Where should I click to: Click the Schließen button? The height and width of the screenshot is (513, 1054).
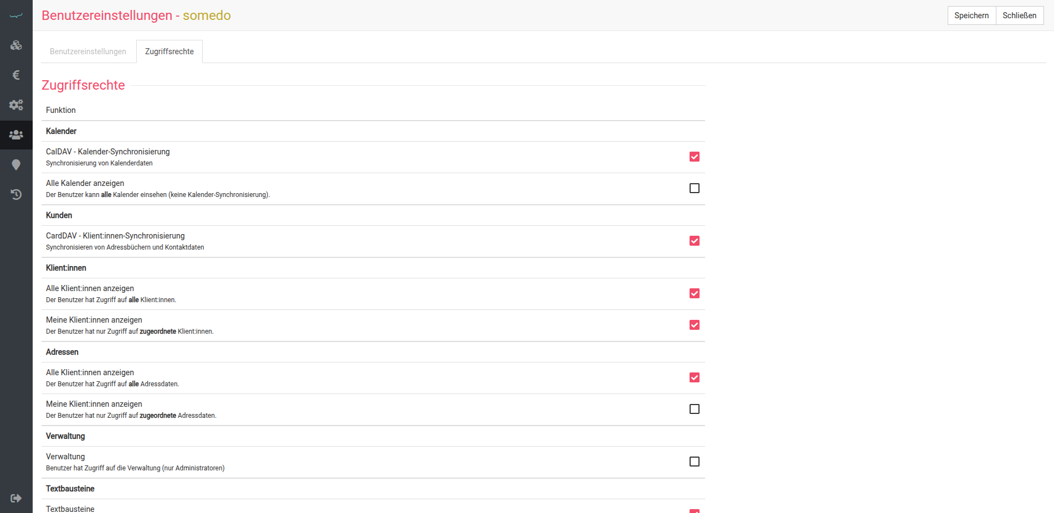click(1019, 15)
